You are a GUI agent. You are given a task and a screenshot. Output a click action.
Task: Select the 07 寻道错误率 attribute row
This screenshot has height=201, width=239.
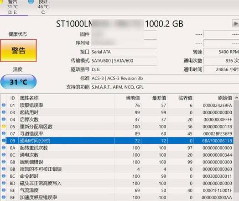point(117,134)
